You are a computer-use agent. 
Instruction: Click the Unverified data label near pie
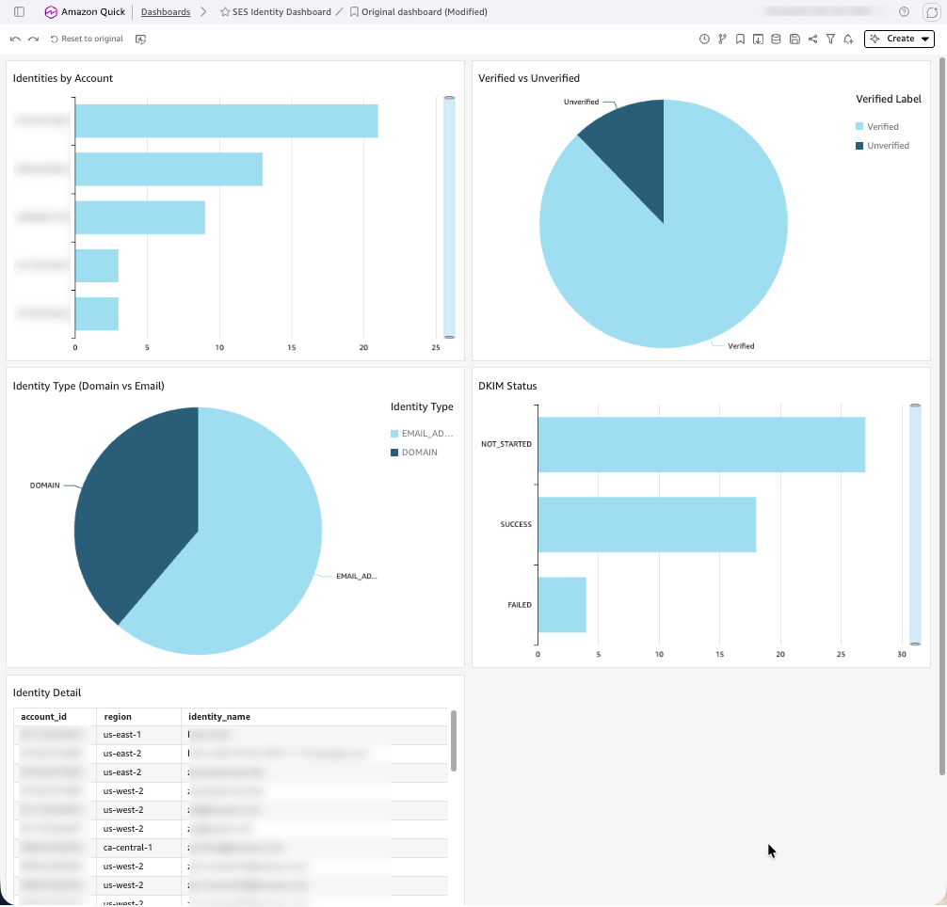[x=581, y=102]
